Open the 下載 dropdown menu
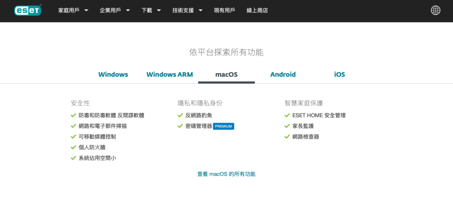 pos(151,10)
